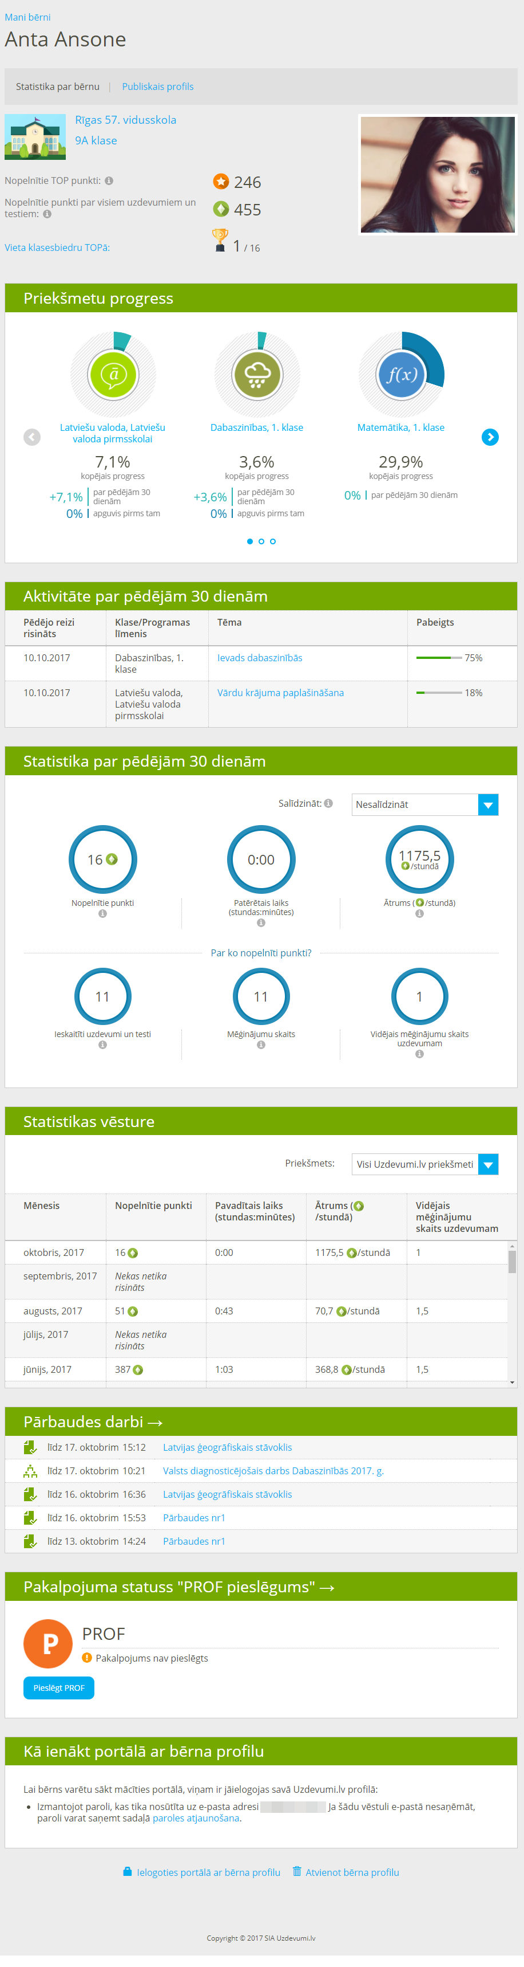Viewport: 524px width, 1967px height.
Task: Open Latviešu valoda pirmsskolai subject link
Action: tap(113, 433)
